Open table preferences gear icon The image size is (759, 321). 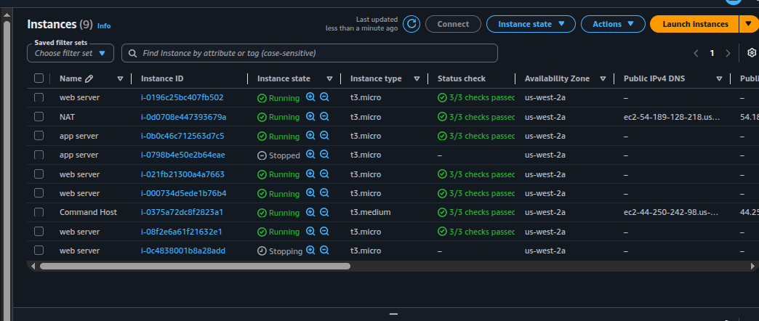[752, 53]
